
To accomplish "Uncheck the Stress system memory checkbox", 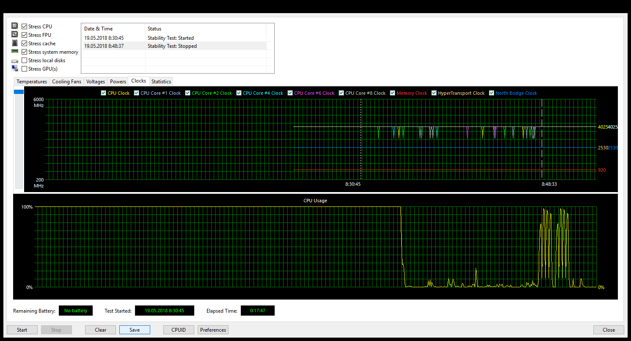I will click(x=25, y=52).
